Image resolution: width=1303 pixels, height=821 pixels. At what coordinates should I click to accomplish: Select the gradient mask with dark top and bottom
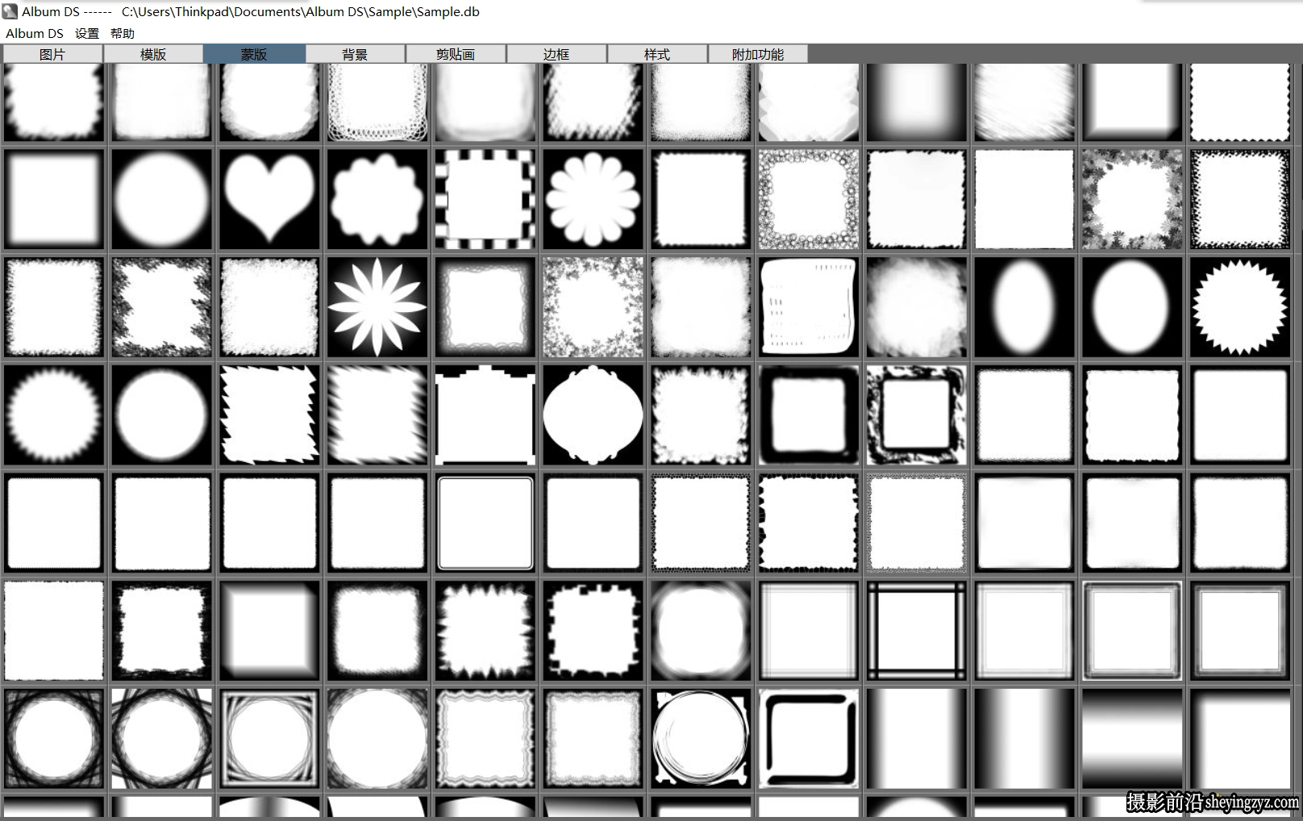1132,739
